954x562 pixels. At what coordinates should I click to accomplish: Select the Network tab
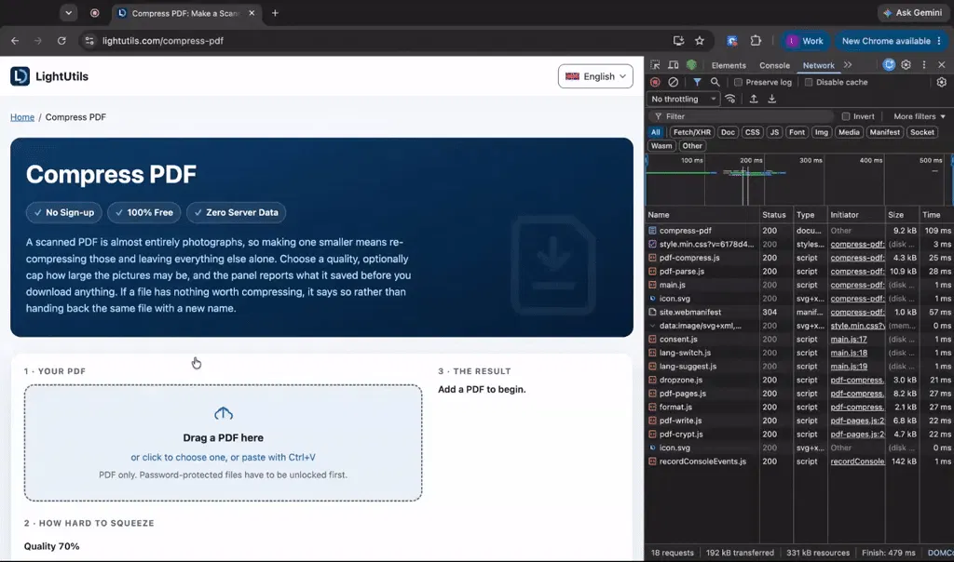click(818, 65)
